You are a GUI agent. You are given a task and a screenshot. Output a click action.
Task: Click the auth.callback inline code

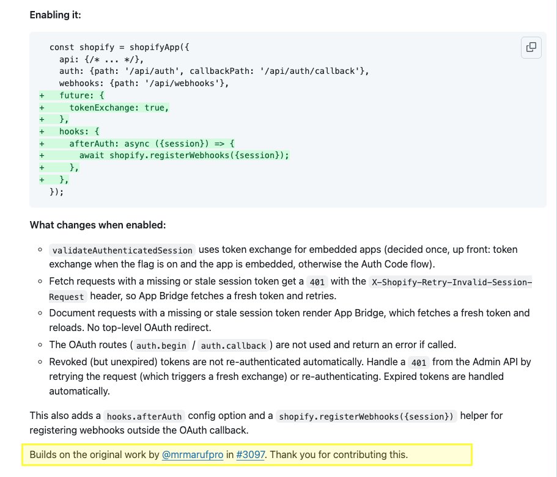tap(234, 346)
